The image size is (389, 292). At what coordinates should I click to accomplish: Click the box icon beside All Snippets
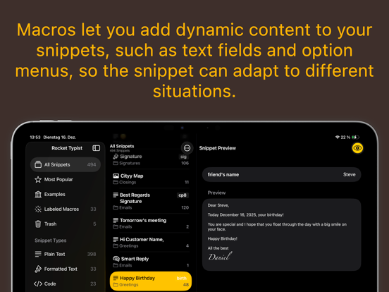[38, 164]
